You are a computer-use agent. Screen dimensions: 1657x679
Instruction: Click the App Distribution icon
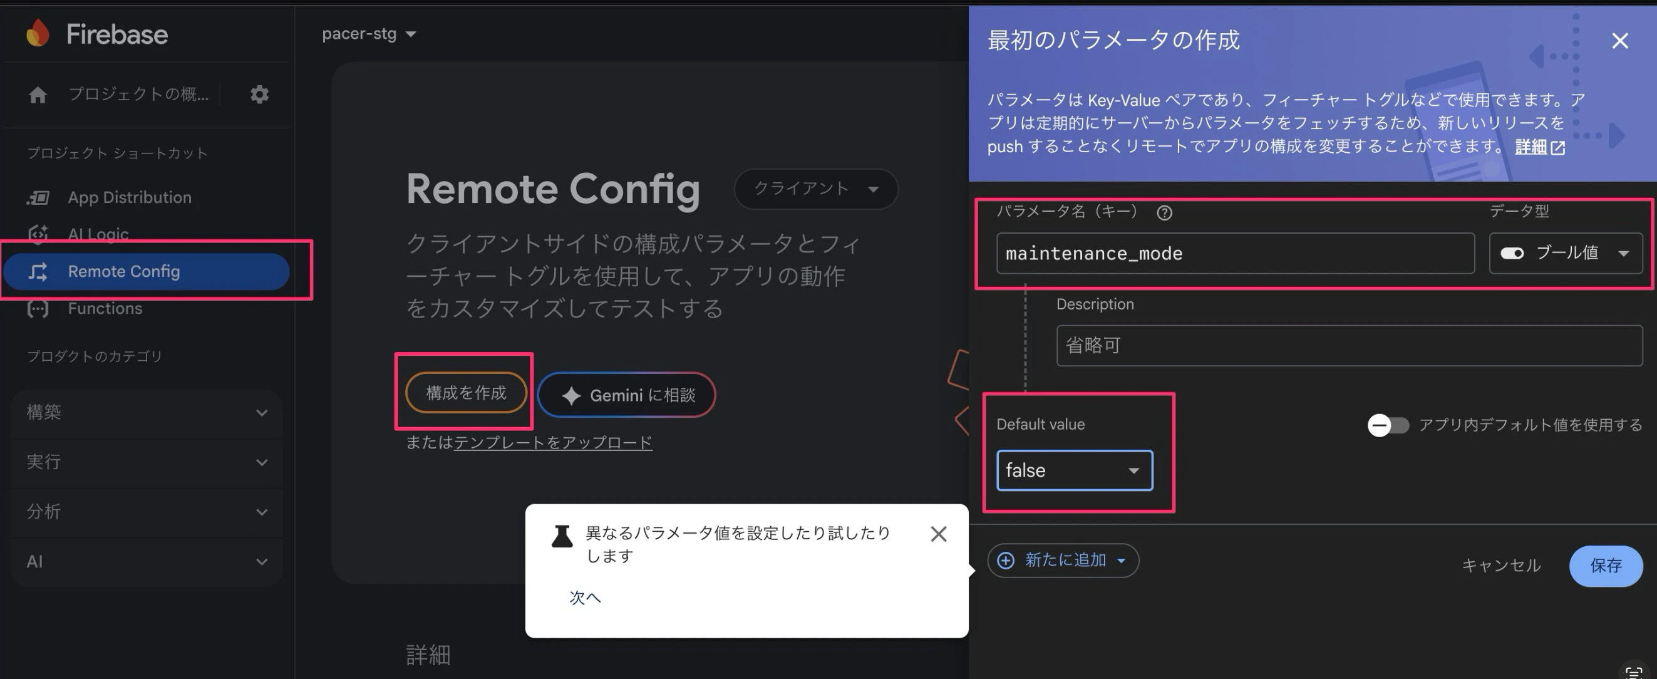pos(38,197)
